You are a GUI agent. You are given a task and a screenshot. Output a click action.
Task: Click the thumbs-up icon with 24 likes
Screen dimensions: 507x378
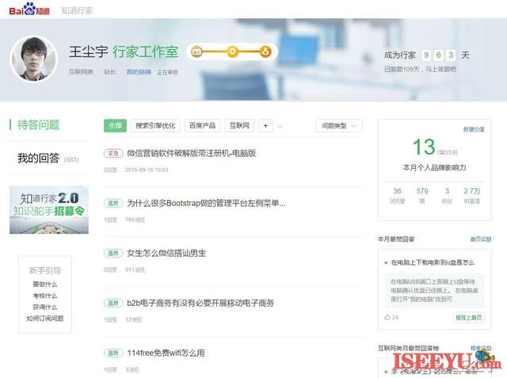point(387,317)
